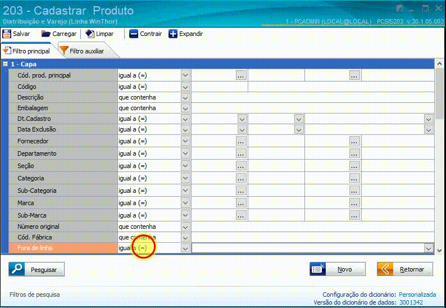Click the Descrição value input field
The height and width of the screenshot is (308, 446).
[313, 98]
